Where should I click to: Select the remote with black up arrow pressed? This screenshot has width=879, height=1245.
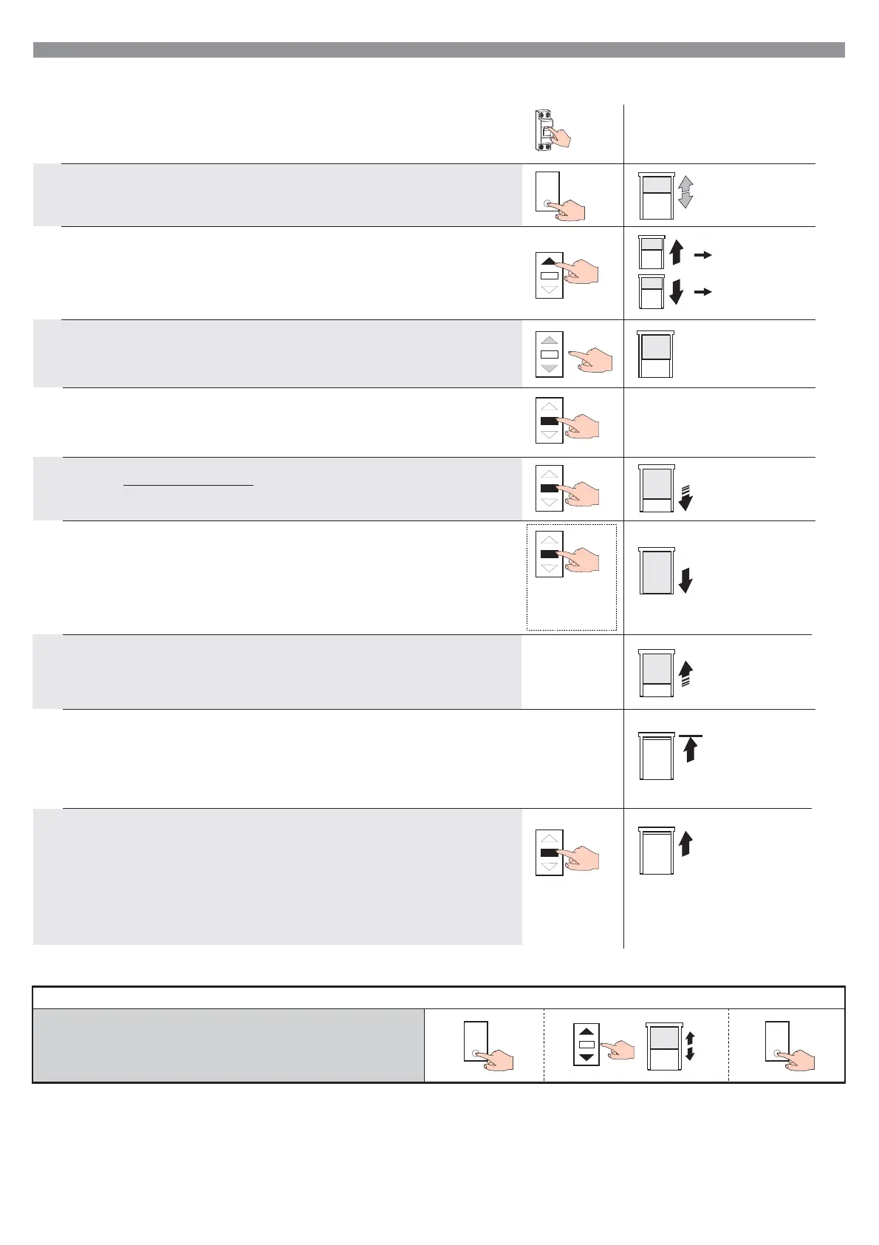click(x=567, y=275)
